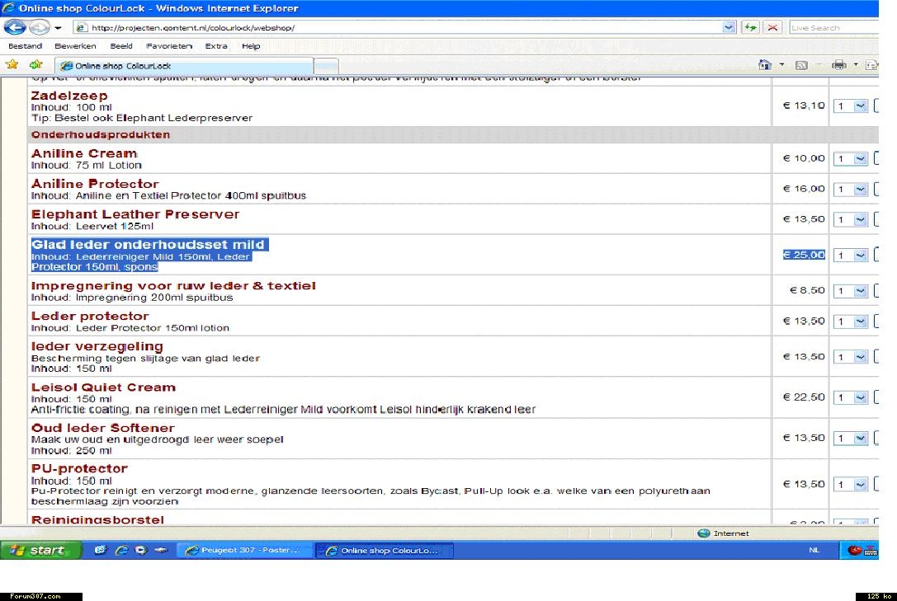Click the NL language indicator in taskbar

pyautogui.click(x=814, y=550)
